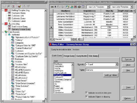Click Store button in Query Editor
Screen dimensions: 137x103
(x=128, y=88)
